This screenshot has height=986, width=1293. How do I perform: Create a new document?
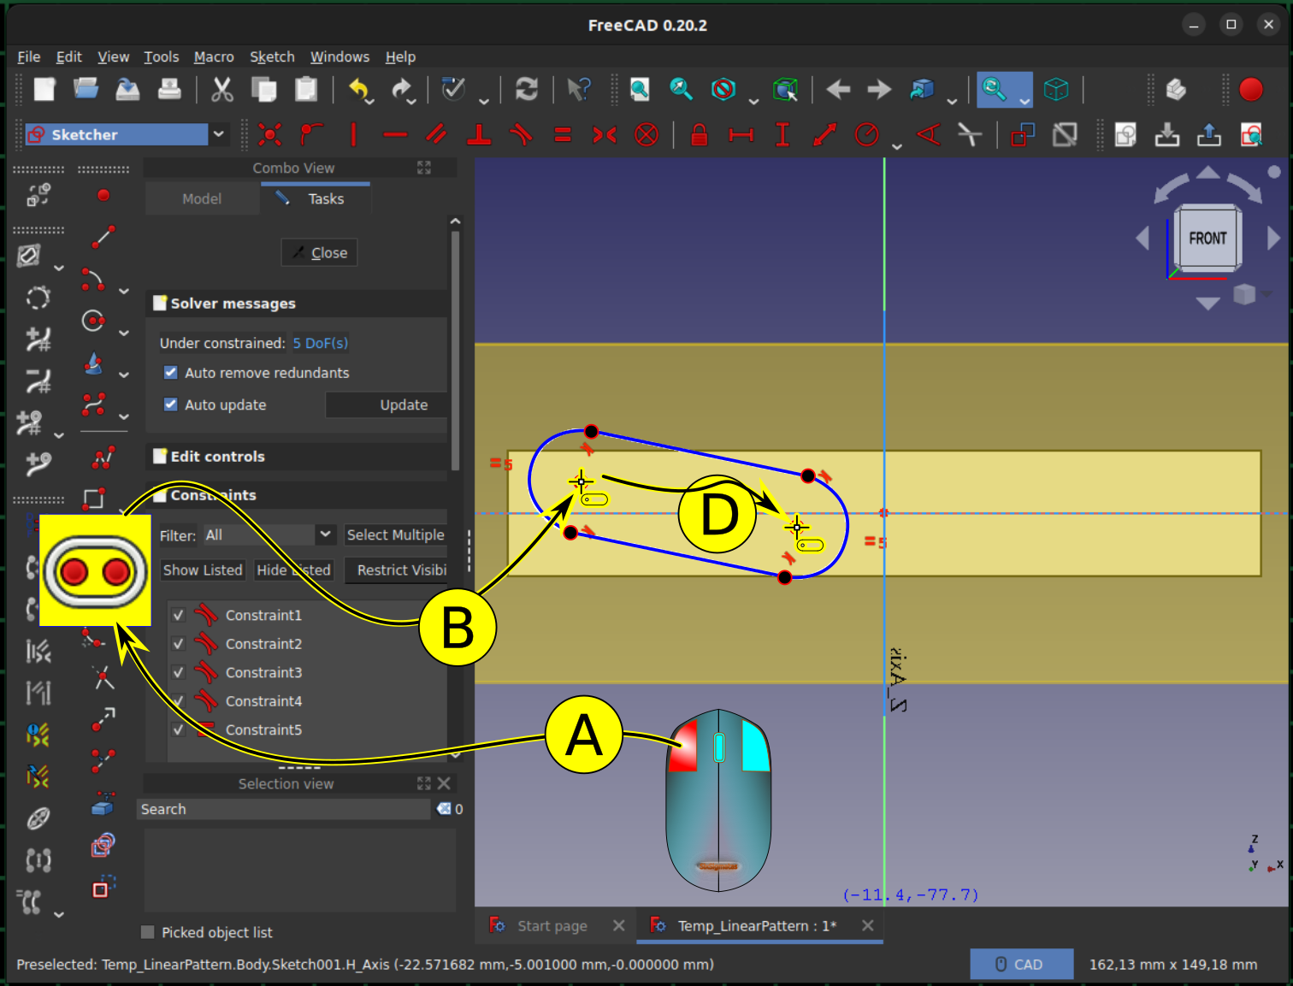44,89
